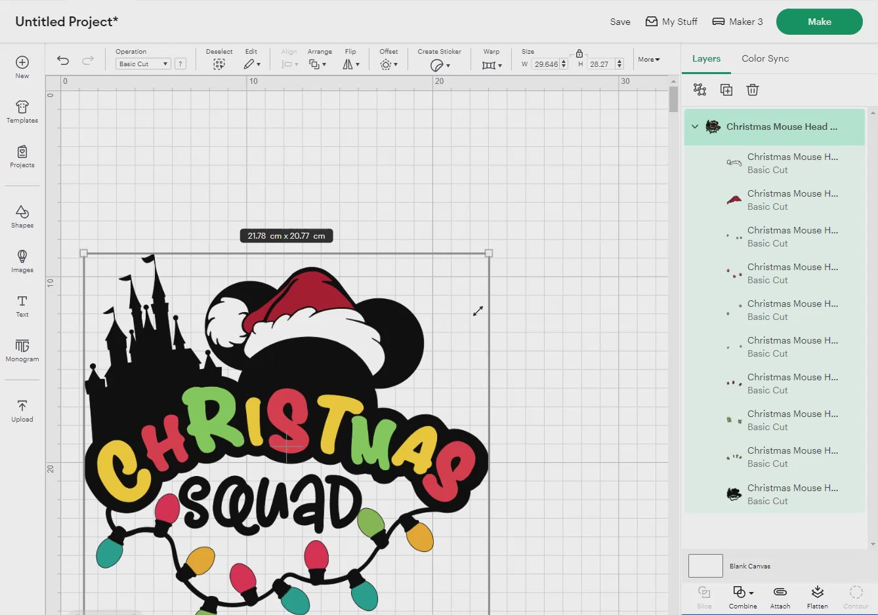Open the More toolbar menu
This screenshot has height=615, width=878.
point(649,60)
